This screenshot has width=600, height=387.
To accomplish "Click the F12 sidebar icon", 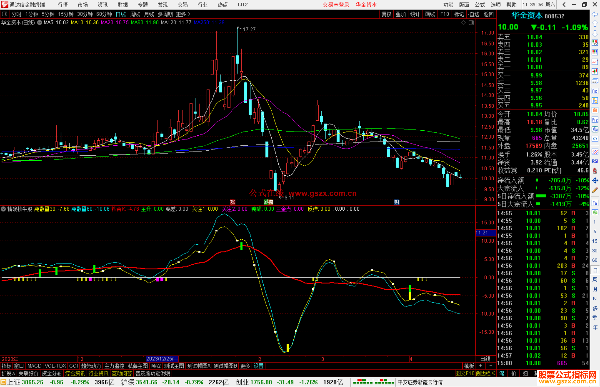I will [595, 120].
